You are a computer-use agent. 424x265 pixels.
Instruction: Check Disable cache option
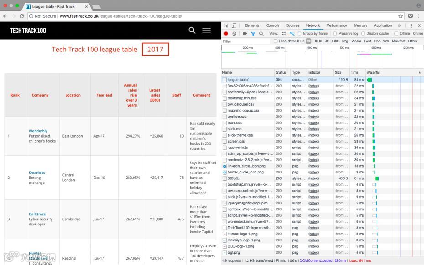click(363, 34)
